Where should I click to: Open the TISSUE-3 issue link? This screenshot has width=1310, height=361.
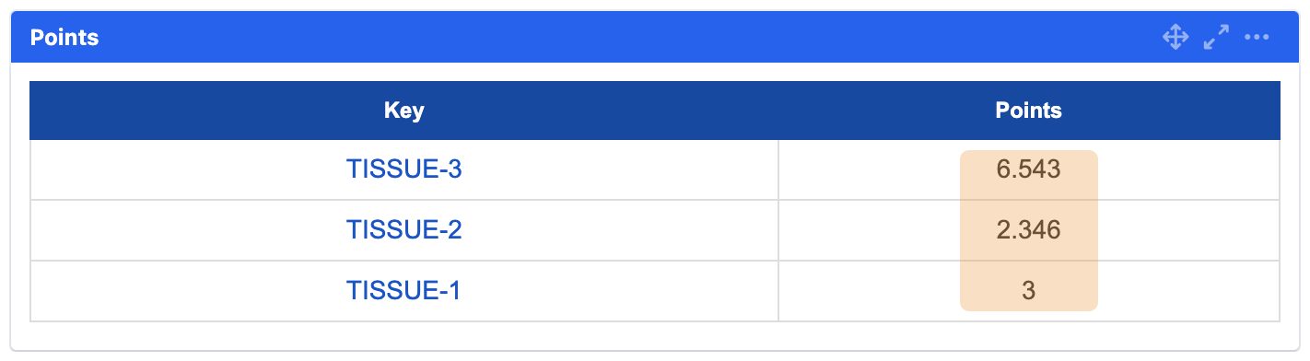click(404, 169)
